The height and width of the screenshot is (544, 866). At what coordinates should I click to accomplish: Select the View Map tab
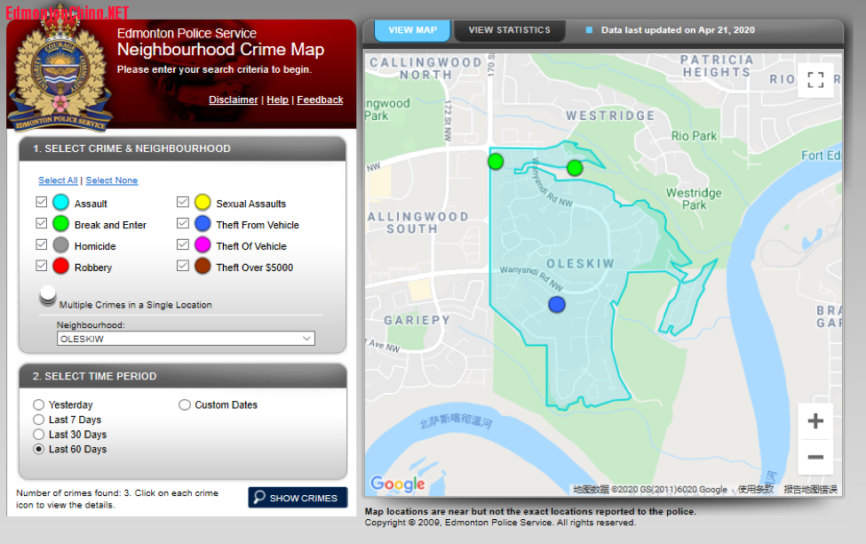(x=412, y=30)
